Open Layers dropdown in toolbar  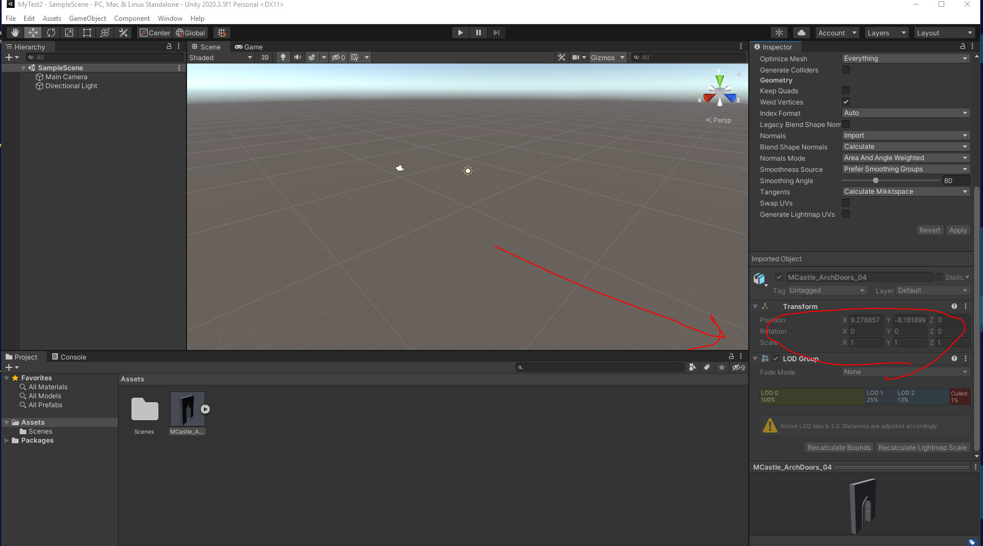[886, 33]
